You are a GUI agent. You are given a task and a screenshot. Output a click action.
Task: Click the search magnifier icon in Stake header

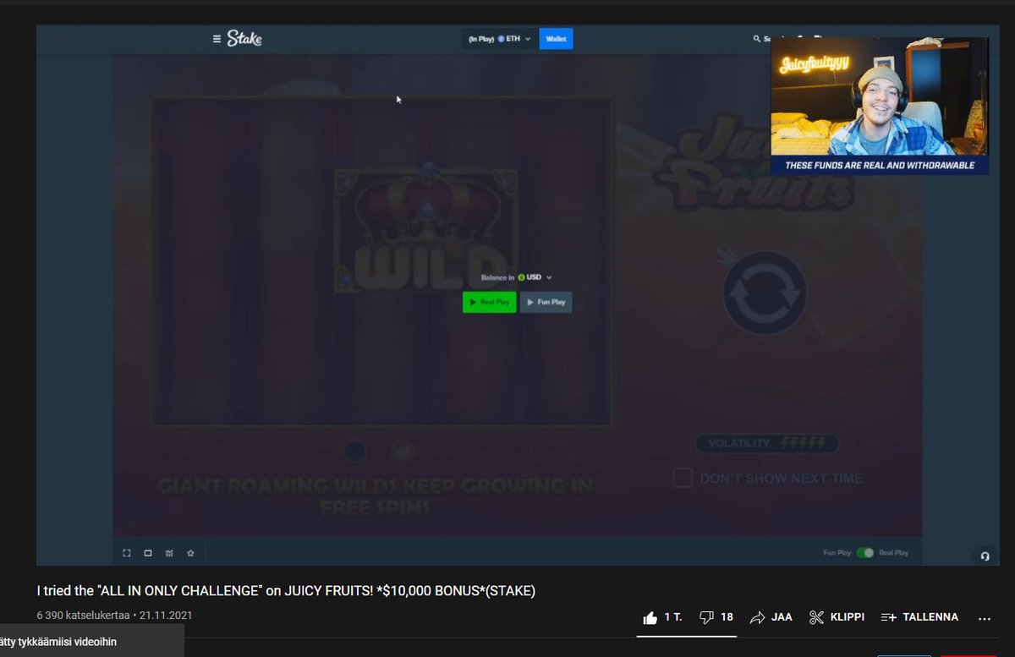point(756,39)
